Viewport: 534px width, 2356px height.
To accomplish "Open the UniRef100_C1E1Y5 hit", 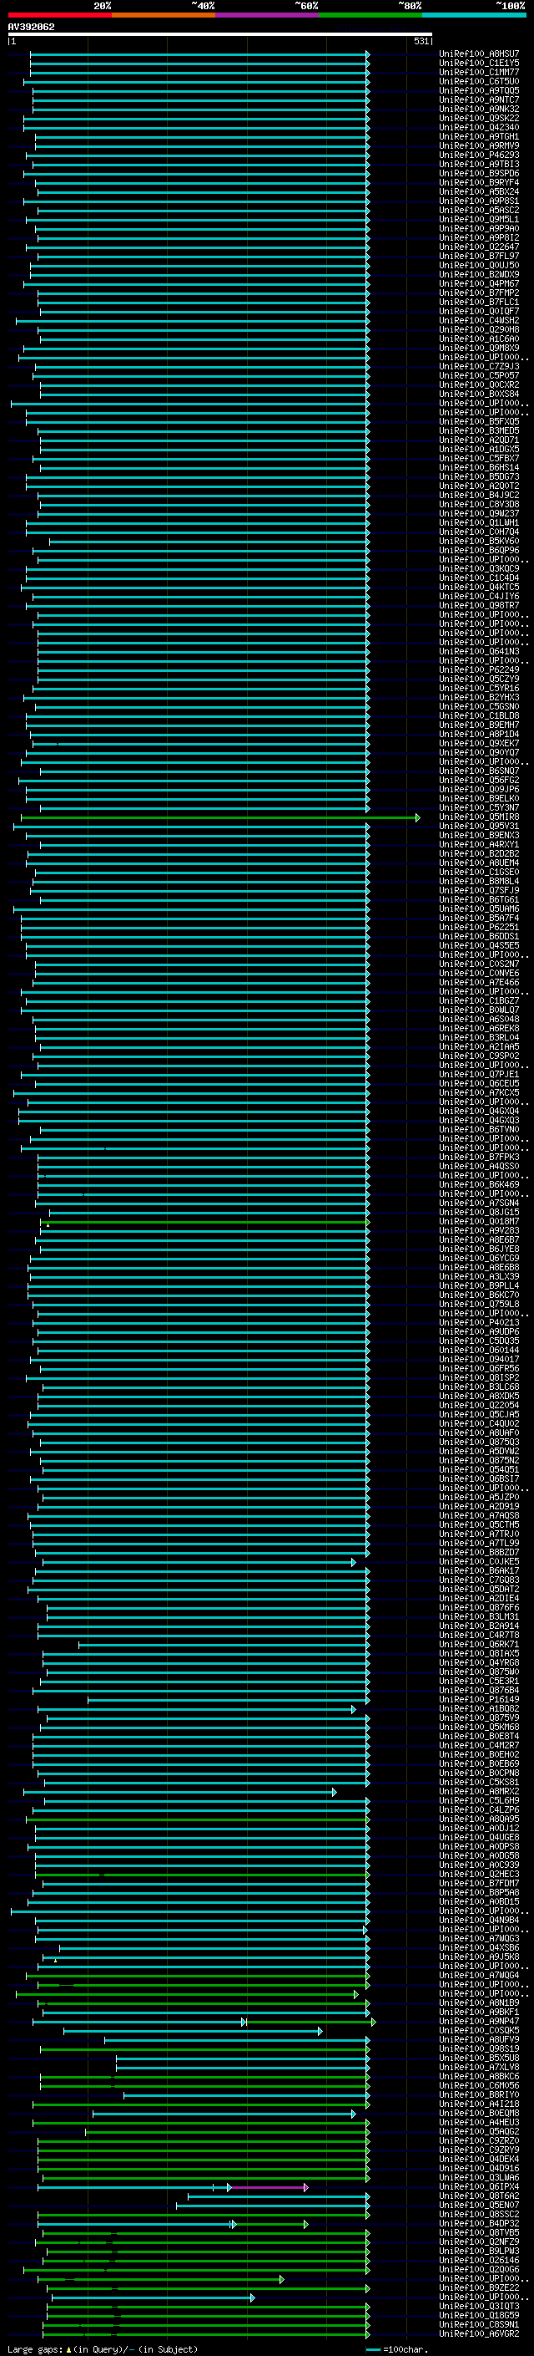I will [479, 64].
